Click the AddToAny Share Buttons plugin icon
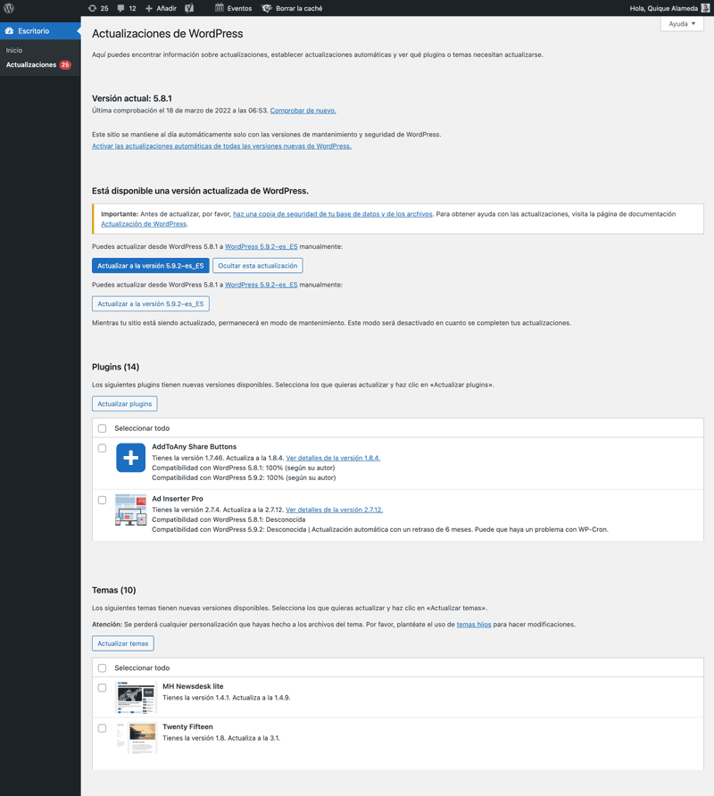This screenshot has width=714, height=796. 130,458
